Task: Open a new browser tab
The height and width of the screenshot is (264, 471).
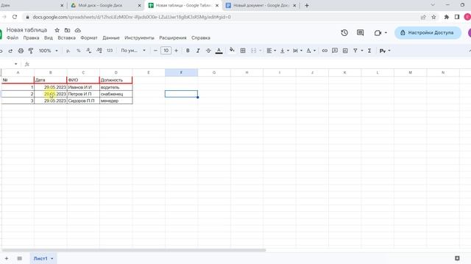Action: (307, 5)
